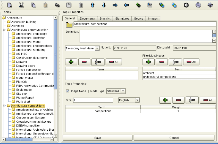Click the refresh icon in toolbar
The height and width of the screenshot is (144, 218).
point(210,5)
